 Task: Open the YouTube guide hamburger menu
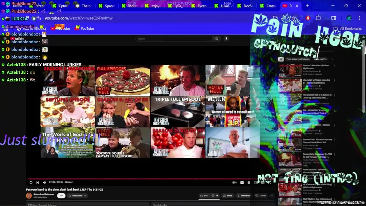tap(5, 39)
